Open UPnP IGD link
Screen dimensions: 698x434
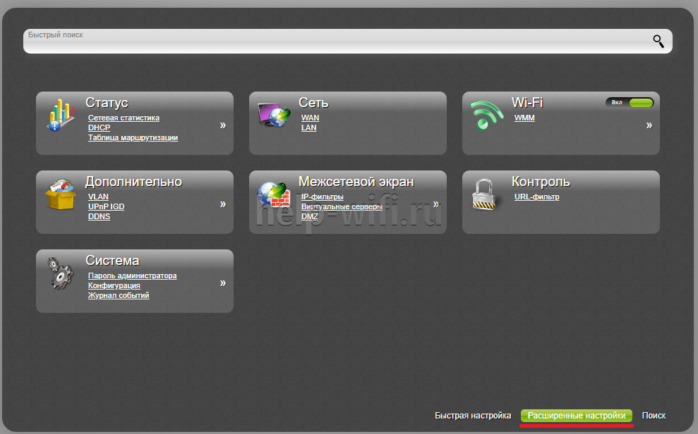pyautogui.click(x=107, y=206)
